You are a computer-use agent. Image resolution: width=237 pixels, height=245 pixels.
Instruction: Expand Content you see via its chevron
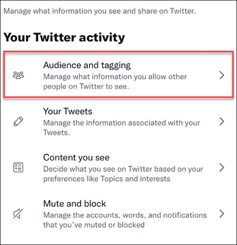pos(222,168)
